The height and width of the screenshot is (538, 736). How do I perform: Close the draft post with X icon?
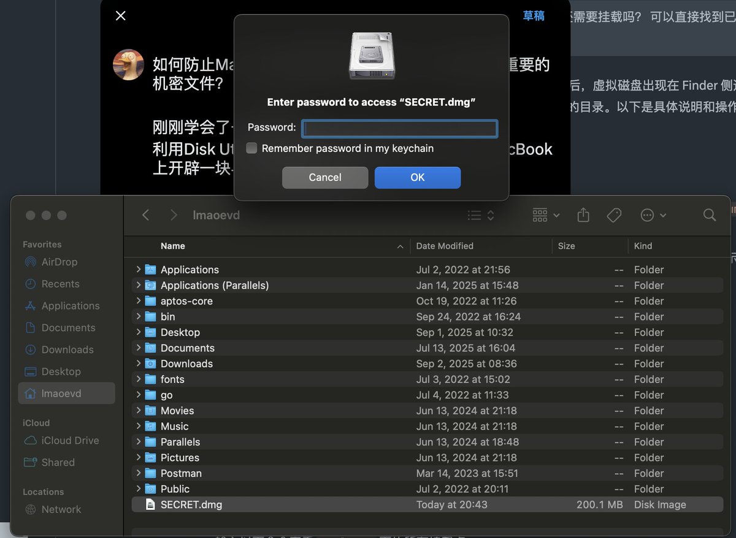[121, 16]
